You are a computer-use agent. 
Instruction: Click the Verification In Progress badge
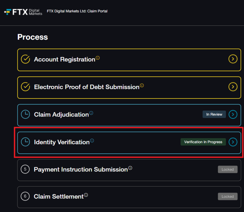pyautogui.click(x=203, y=142)
